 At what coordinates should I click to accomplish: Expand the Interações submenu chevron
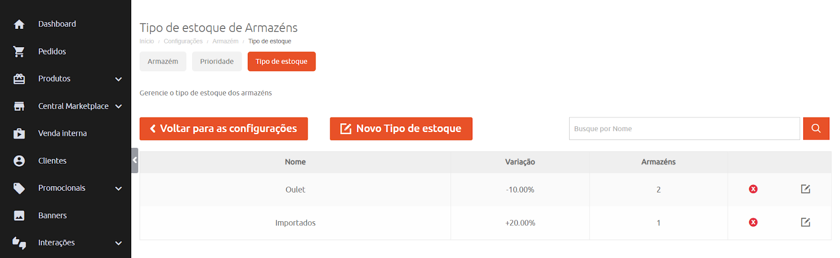[119, 243]
